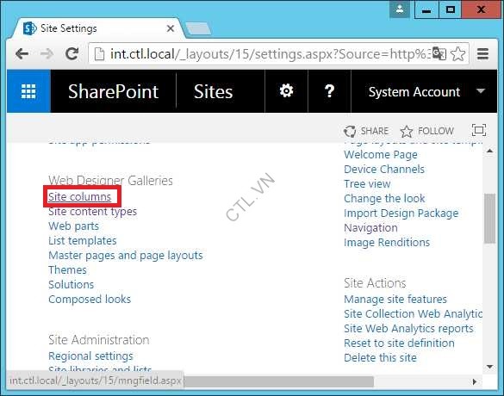Click the SHARE icon

(350, 131)
